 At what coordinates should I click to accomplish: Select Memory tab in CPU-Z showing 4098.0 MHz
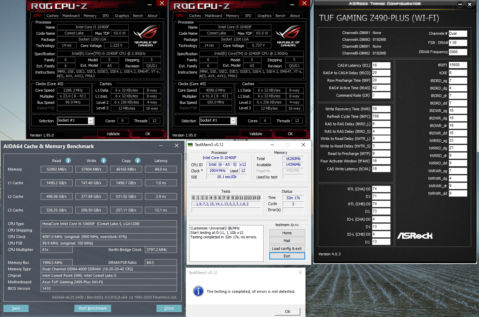pyautogui.click(x=233, y=16)
